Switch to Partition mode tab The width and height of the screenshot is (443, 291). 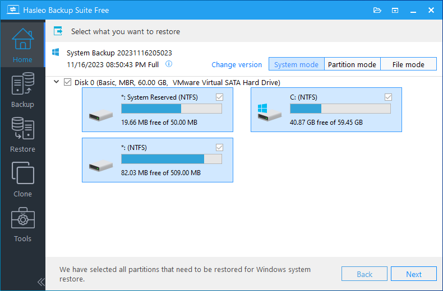tap(352, 64)
